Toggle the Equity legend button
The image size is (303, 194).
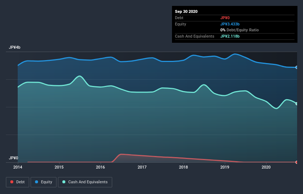coord(44,182)
